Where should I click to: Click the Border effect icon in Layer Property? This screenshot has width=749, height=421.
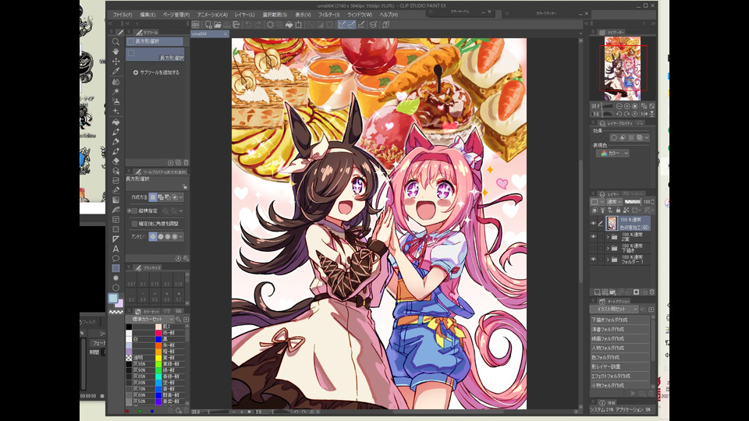point(614,137)
